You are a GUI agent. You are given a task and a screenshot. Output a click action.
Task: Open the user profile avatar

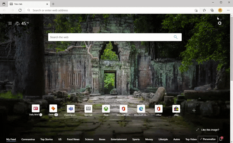click(x=220, y=10)
